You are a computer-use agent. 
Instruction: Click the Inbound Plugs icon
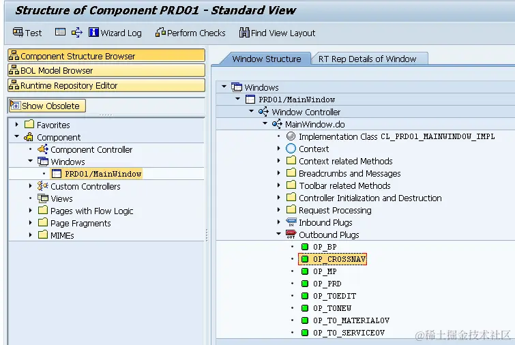coord(291,222)
